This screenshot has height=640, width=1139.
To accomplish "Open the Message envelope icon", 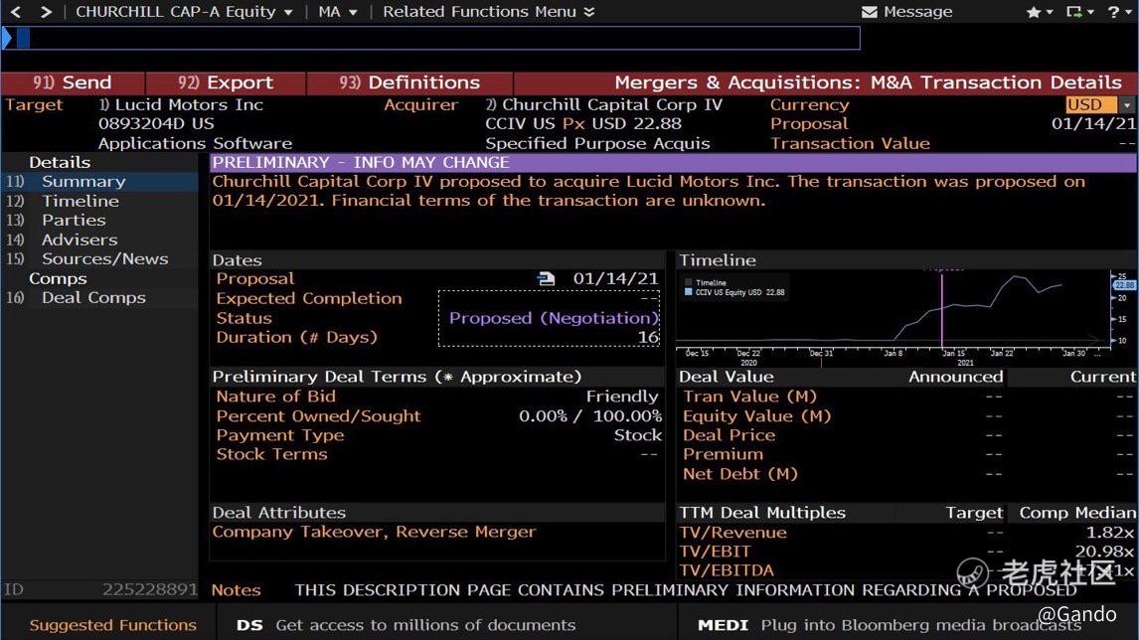I will (x=869, y=12).
